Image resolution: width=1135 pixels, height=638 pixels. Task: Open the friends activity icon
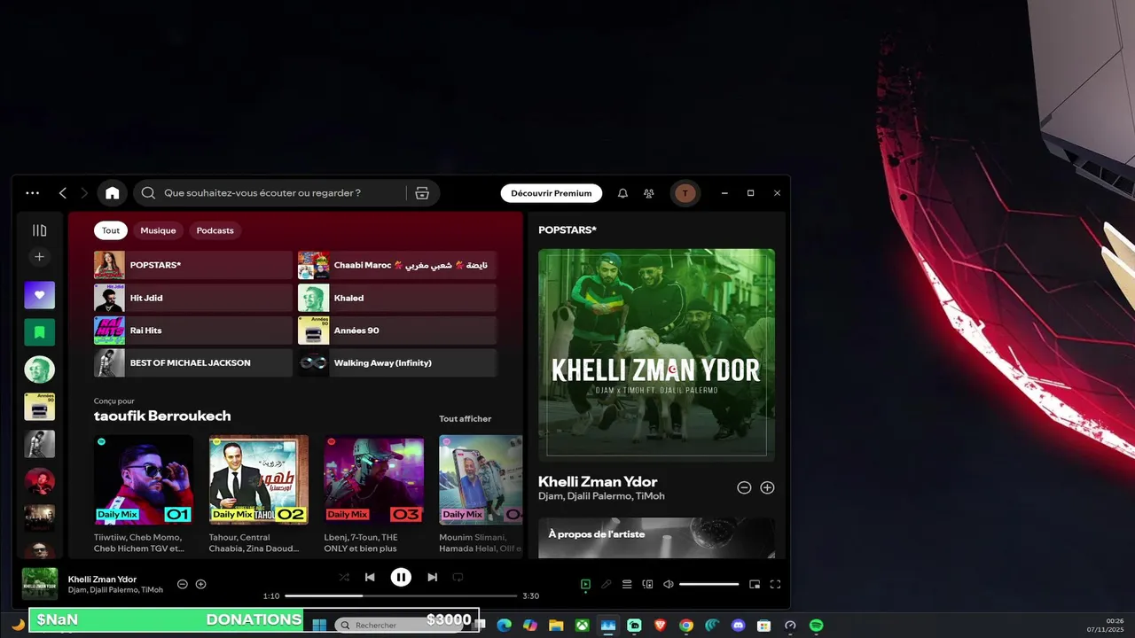point(649,193)
